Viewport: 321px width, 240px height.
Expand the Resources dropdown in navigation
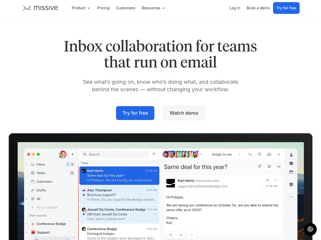[153, 8]
